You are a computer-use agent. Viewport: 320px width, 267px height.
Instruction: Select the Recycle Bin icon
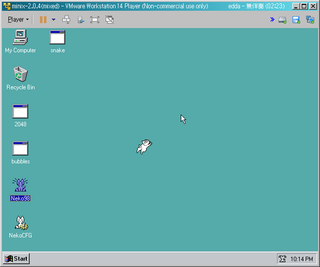20,79
